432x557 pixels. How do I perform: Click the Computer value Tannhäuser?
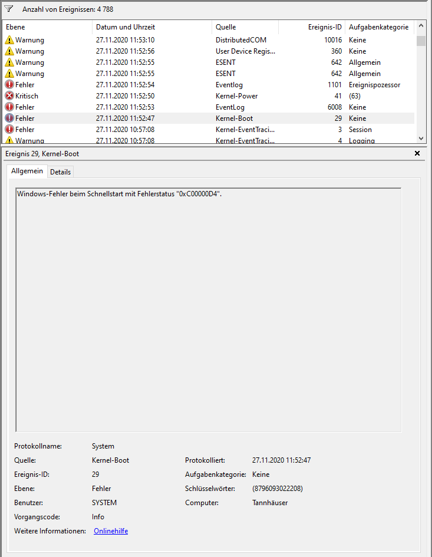[270, 503]
